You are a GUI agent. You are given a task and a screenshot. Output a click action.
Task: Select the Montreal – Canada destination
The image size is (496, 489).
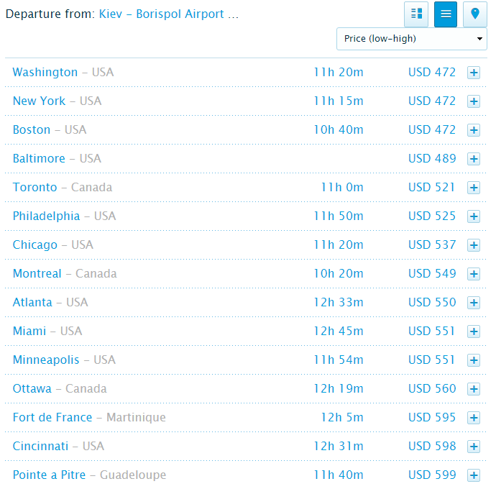(x=65, y=273)
